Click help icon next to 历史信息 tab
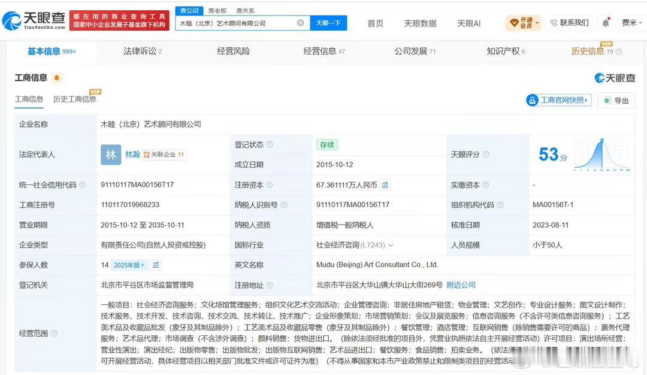This screenshot has width=647, height=375. pyautogui.click(x=618, y=52)
